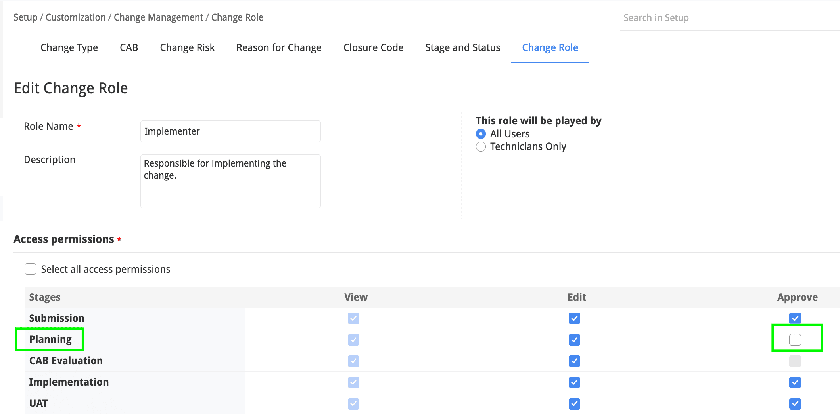Click the Description text area
The width and height of the screenshot is (840, 414).
click(x=230, y=181)
